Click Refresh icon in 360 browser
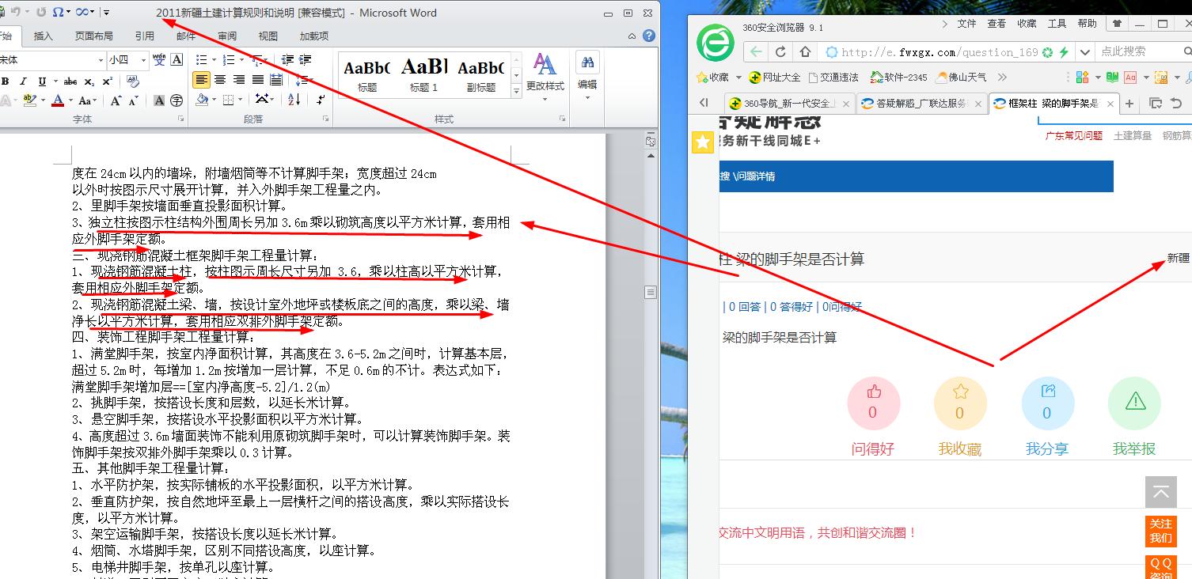This screenshot has width=1192, height=579. click(x=780, y=51)
